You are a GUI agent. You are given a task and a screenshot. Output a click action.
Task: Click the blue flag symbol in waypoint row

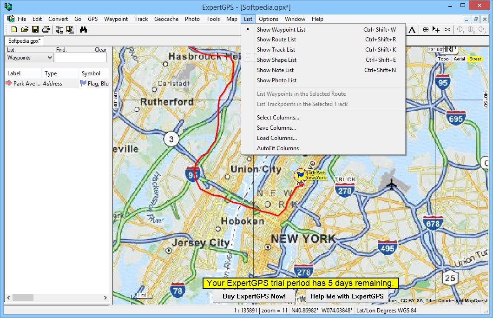pyautogui.click(x=83, y=83)
